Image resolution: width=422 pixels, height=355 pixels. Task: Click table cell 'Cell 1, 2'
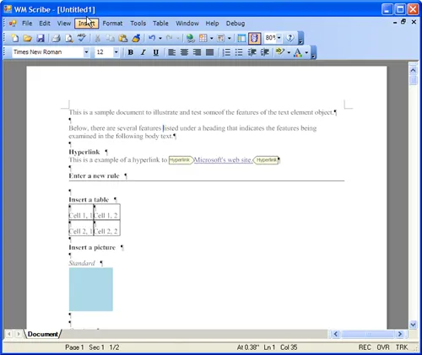106,212
